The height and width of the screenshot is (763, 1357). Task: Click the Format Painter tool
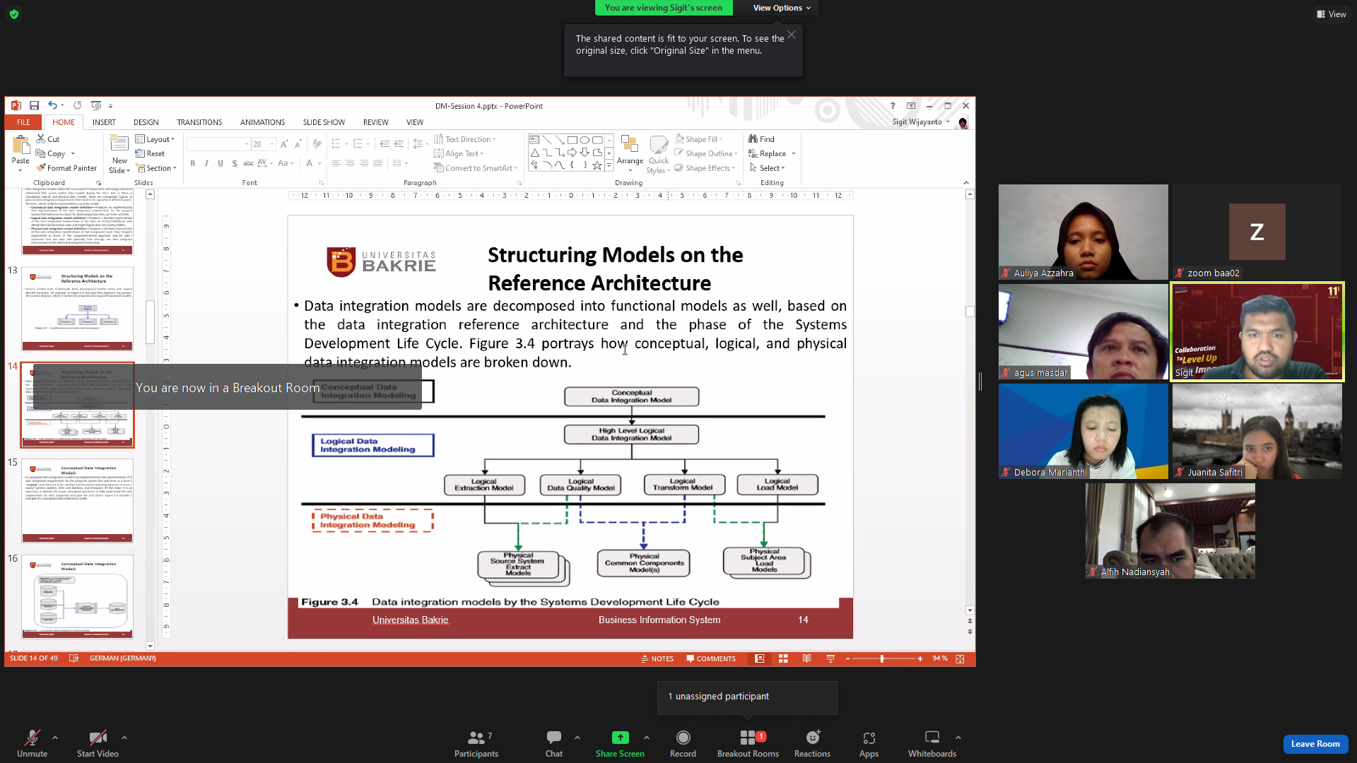pyautogui.click(x=66, y=168)
